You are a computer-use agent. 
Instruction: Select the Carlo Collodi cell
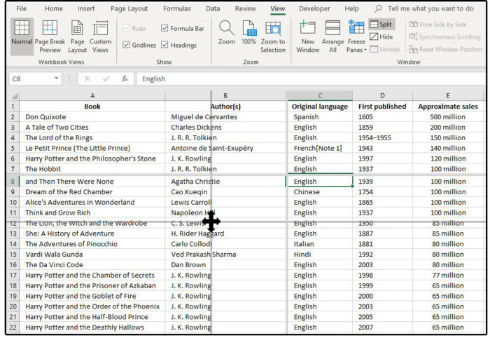(x=225, y=244)
